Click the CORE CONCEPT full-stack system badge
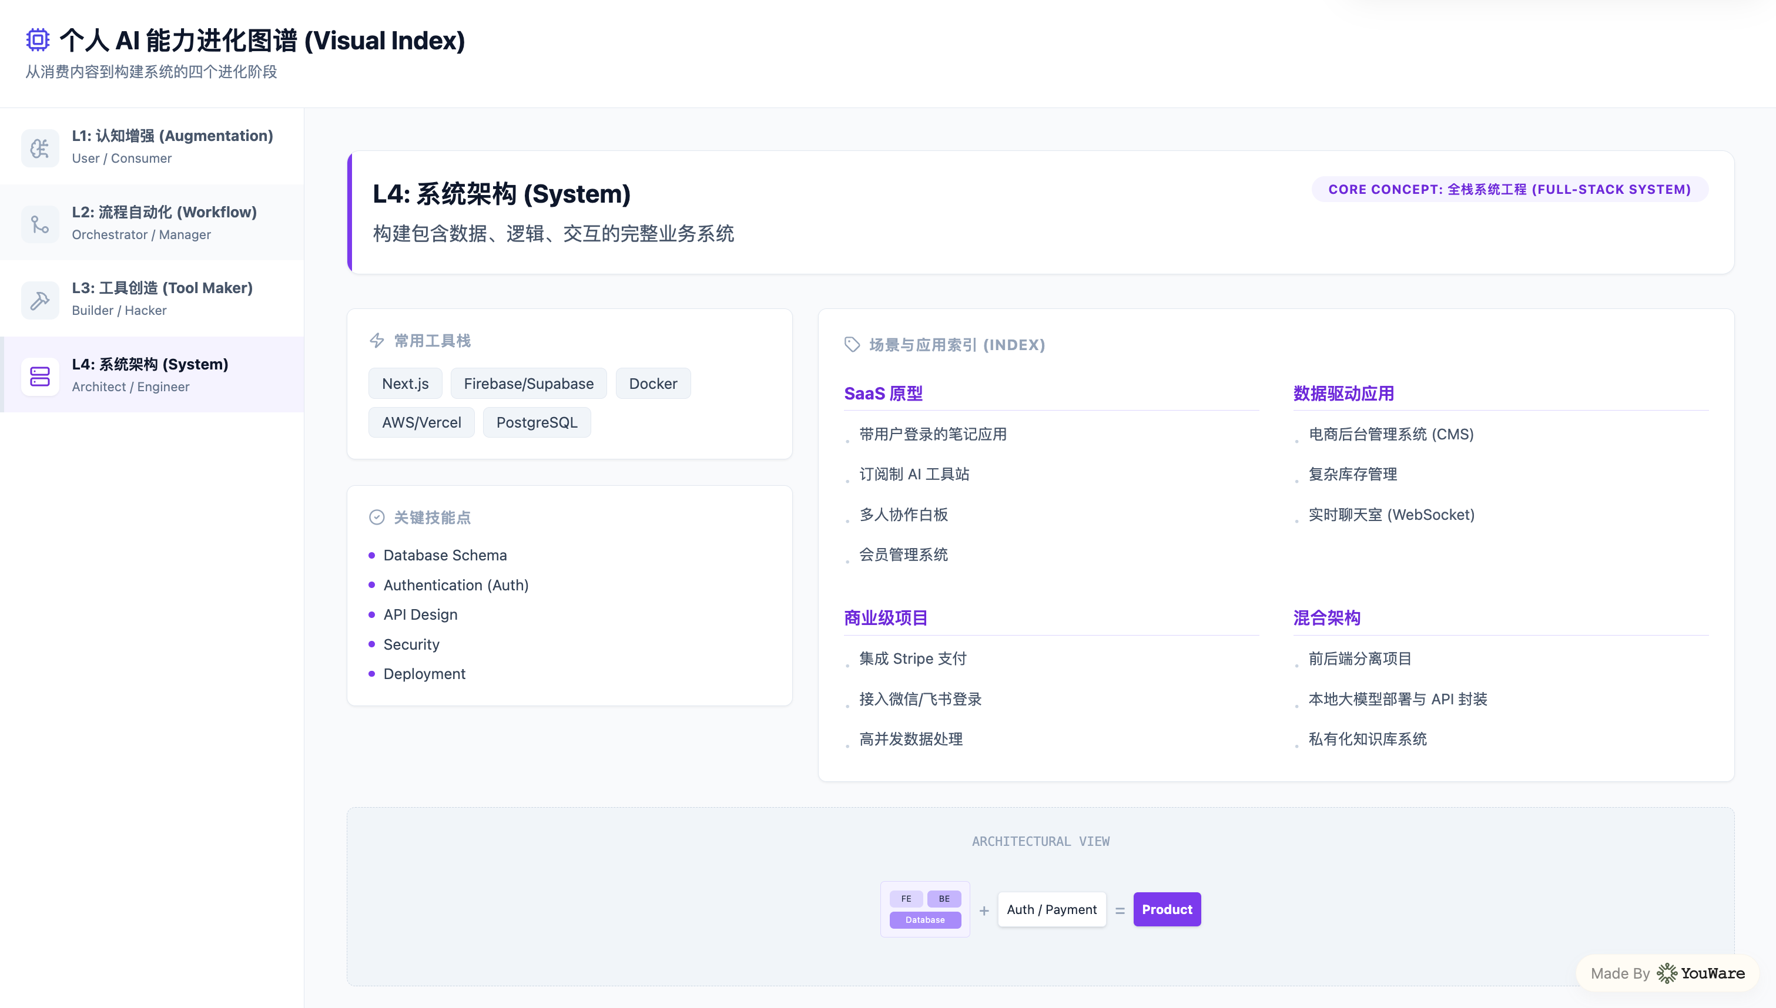 (x=1509, y=189)
